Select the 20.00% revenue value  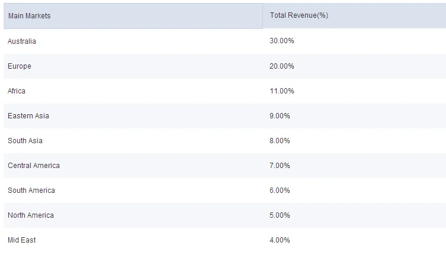point(282,66)
